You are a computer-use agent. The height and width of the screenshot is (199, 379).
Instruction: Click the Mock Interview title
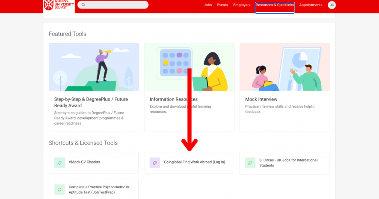pyautogui.click(x=261, y=99)
